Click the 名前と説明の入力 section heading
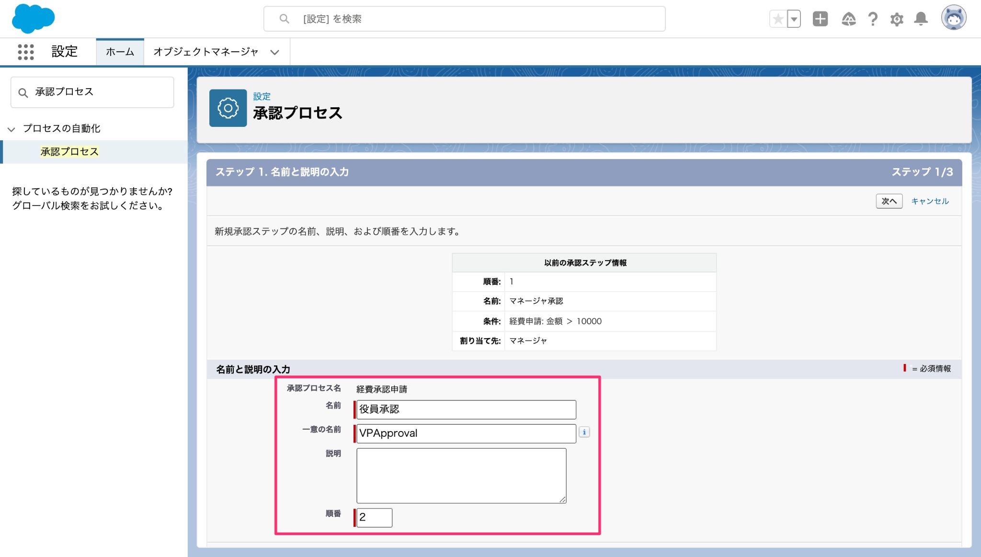The height and width of the screenshot is (557, 981). 253,369
